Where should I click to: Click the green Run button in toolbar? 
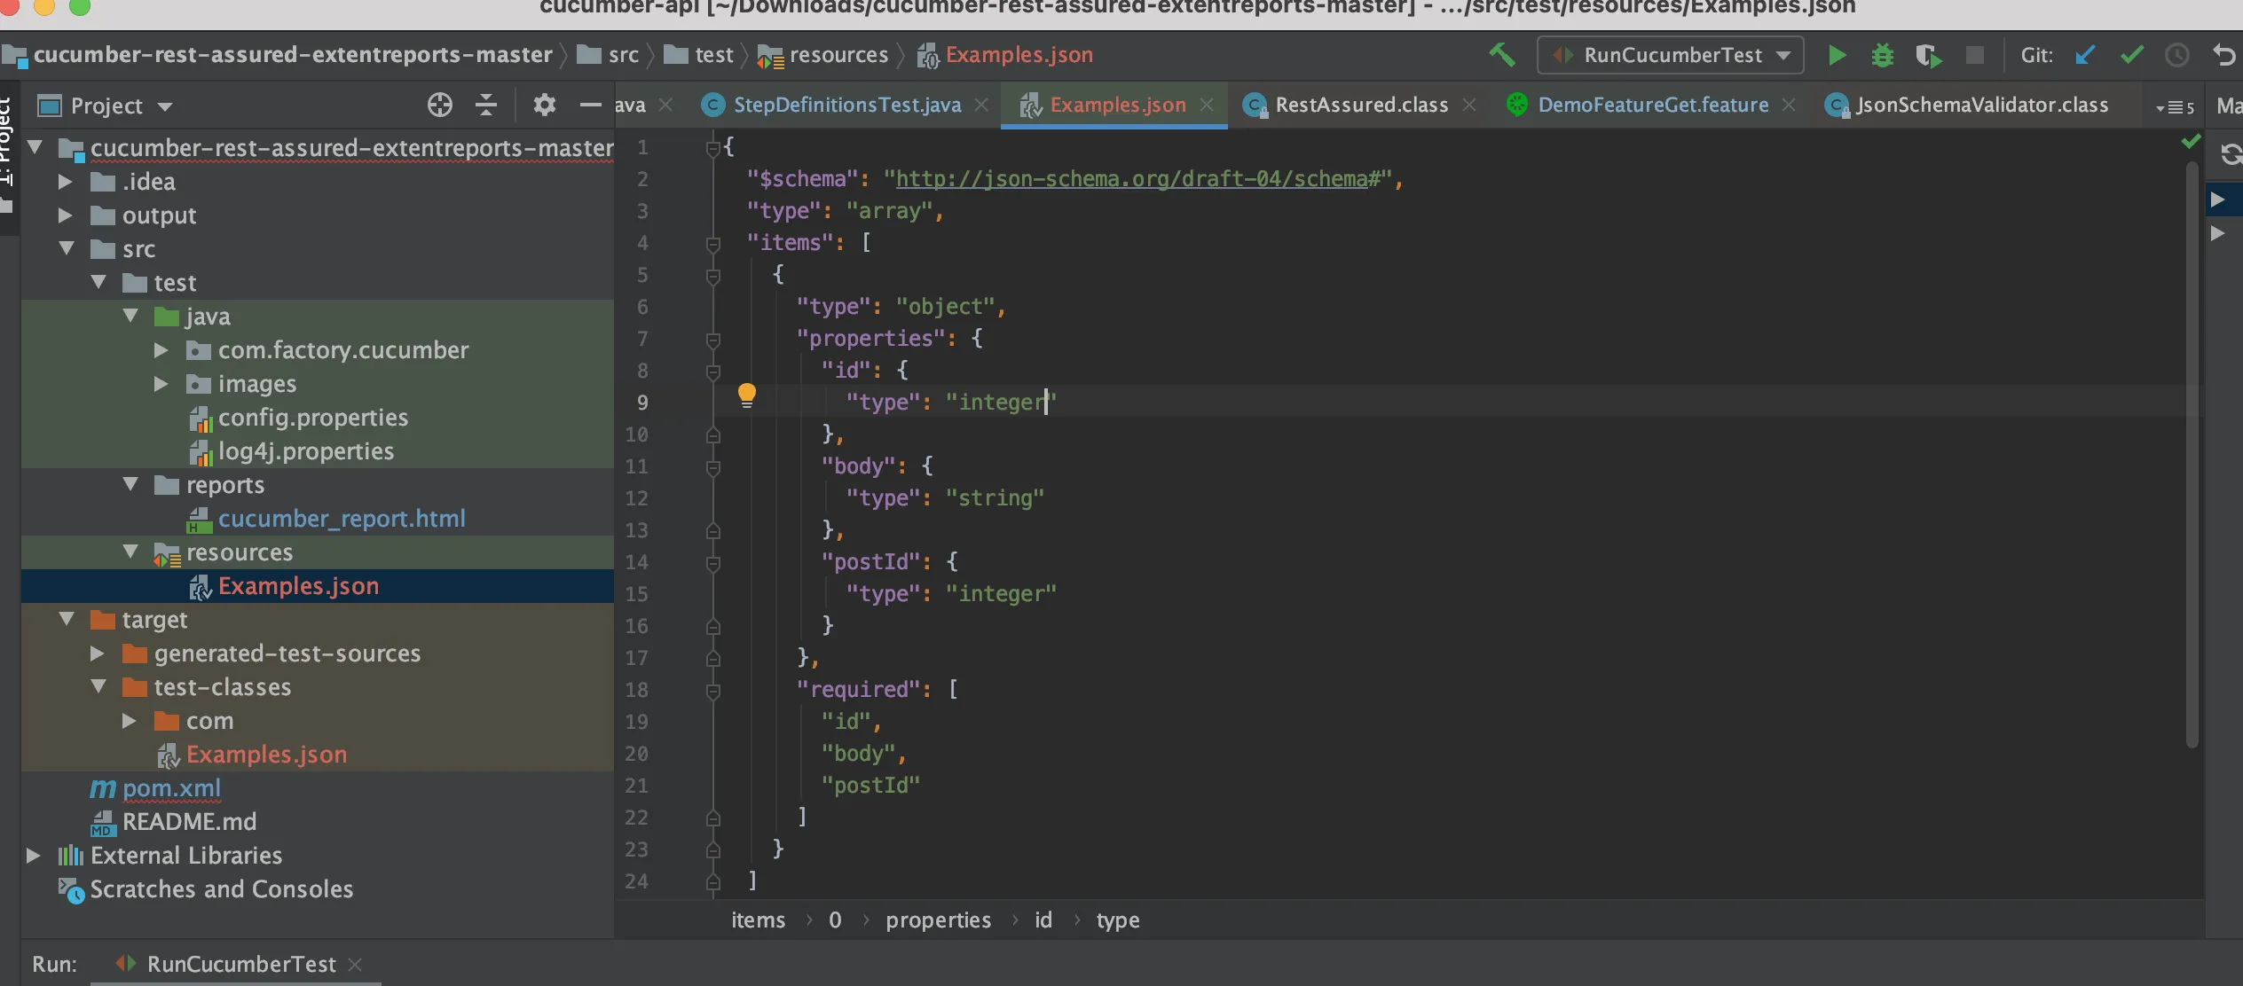1837,56
